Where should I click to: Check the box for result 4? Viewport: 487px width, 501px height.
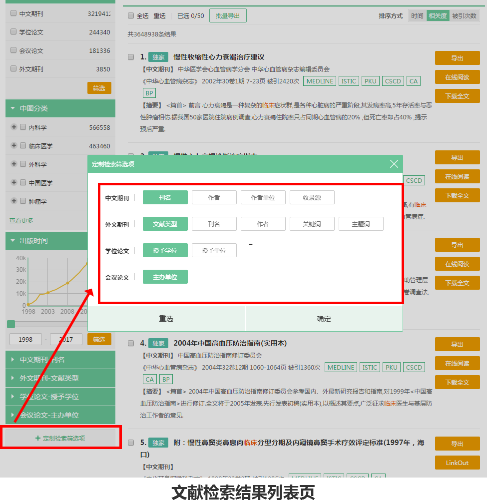131,344
